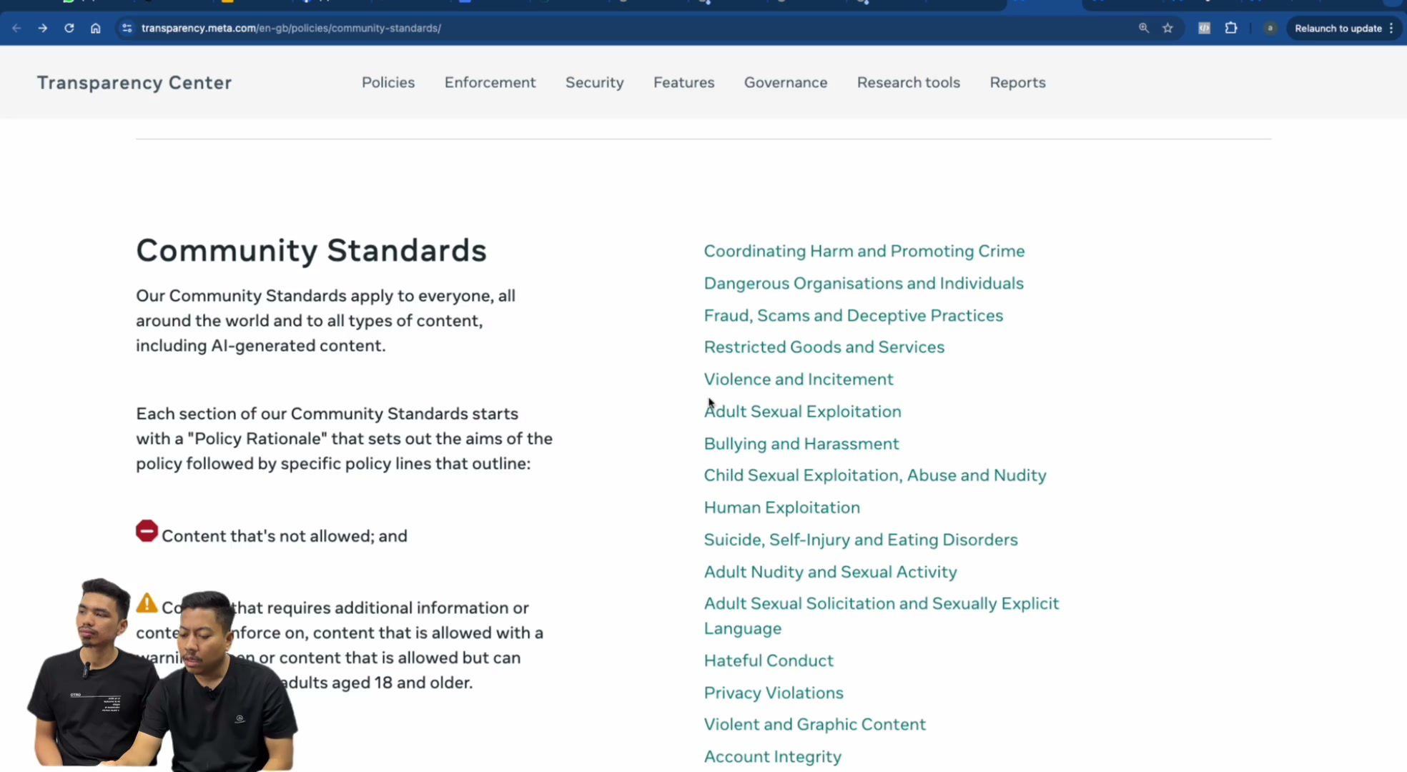The image size is (1407, 772).
Task: Open Dangerous Organisations and Individuals link
Action: pos(864,283)
